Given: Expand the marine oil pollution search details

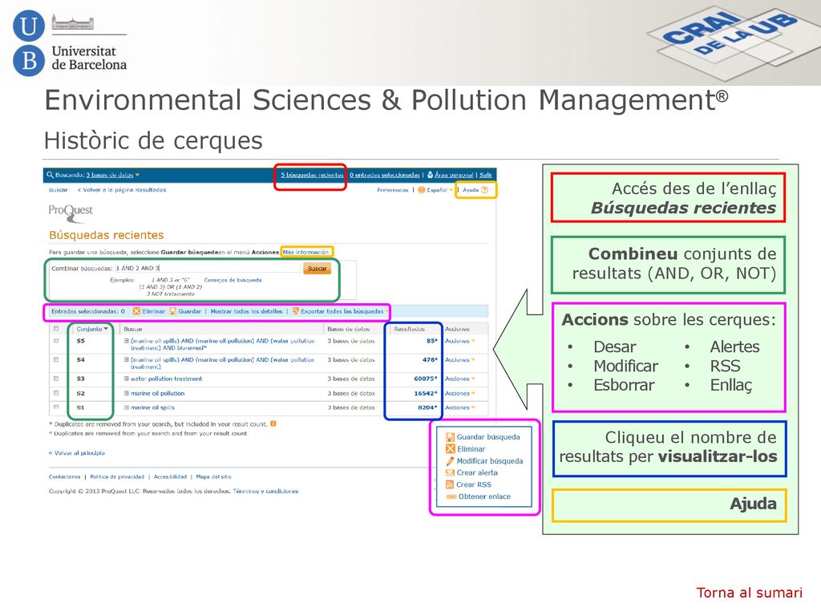Looking at the screenshot, I should click(x=126, y=393).
